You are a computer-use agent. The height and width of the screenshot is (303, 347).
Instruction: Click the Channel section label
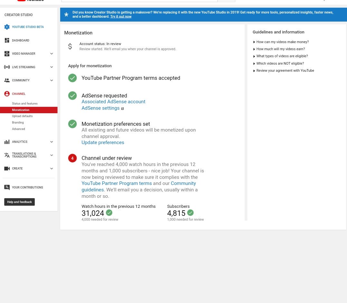point(19,94)
